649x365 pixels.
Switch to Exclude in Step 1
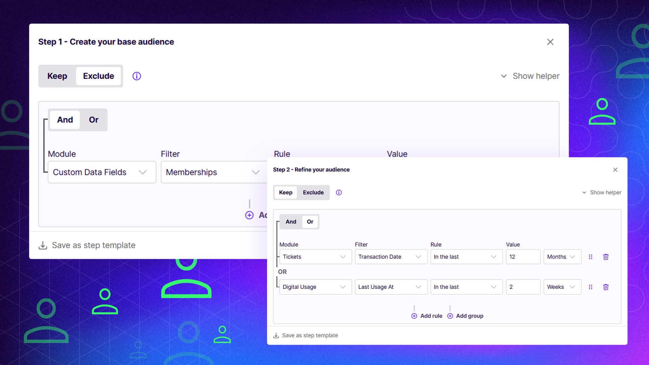[x=98, y=76]
